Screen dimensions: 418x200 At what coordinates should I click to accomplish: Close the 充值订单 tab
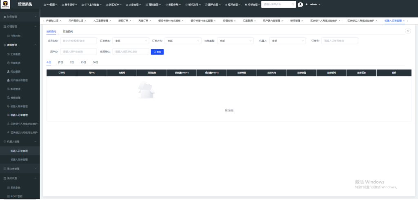(150, 21)
